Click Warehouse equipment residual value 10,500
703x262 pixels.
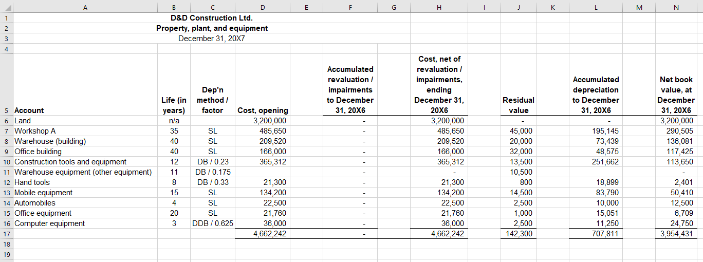(x=519, y=172)
